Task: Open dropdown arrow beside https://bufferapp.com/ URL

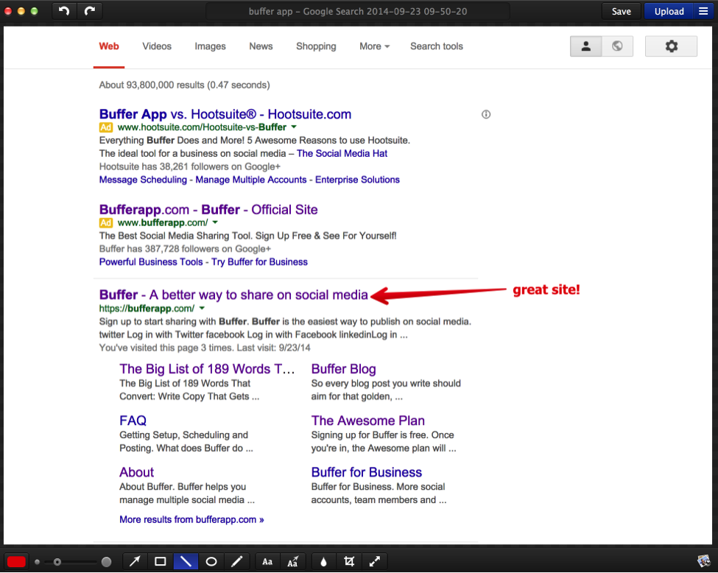Action: tap(202, 309)
